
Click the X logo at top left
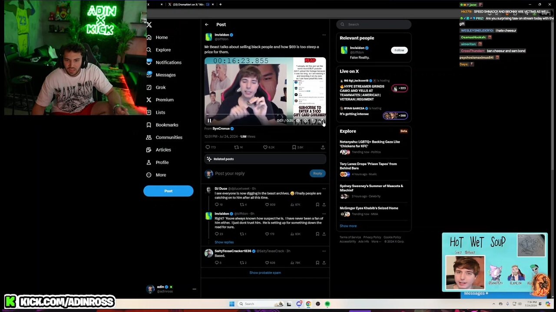pyautogui.click(x=149, y=25)
